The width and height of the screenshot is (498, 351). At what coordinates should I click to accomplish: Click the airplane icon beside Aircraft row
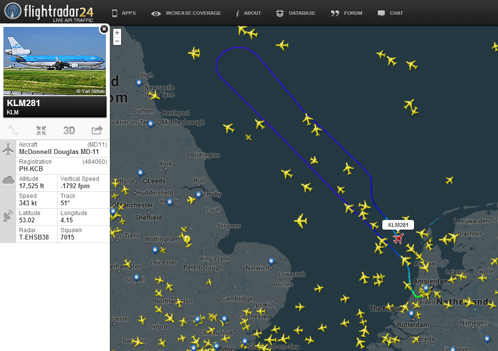(x=8, y=150)
